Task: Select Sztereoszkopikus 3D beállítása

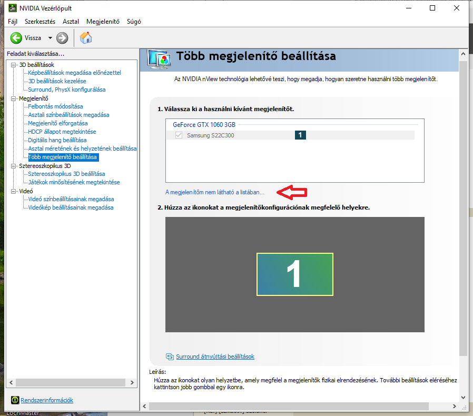Action: click(x=66, y=174)
